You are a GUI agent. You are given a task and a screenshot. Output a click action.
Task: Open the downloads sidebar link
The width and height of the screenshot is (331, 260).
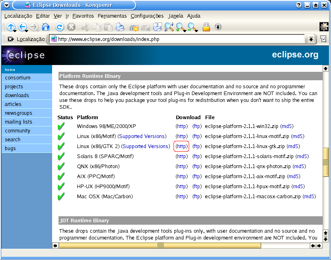point(27,95)
